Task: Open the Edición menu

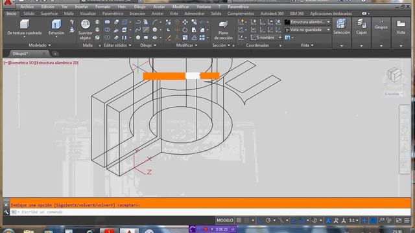Action: 47,6
